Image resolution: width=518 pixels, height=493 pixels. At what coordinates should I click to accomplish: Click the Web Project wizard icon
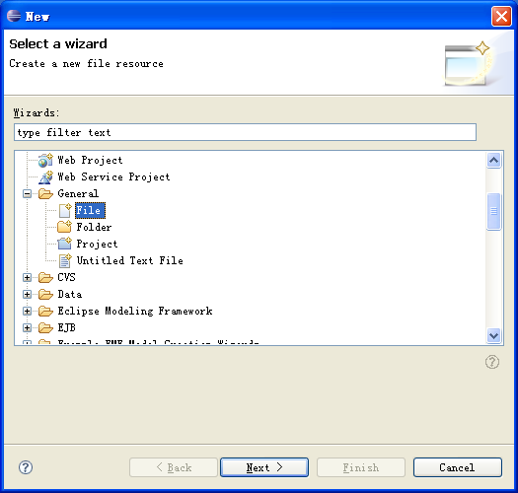pos(45,160)
